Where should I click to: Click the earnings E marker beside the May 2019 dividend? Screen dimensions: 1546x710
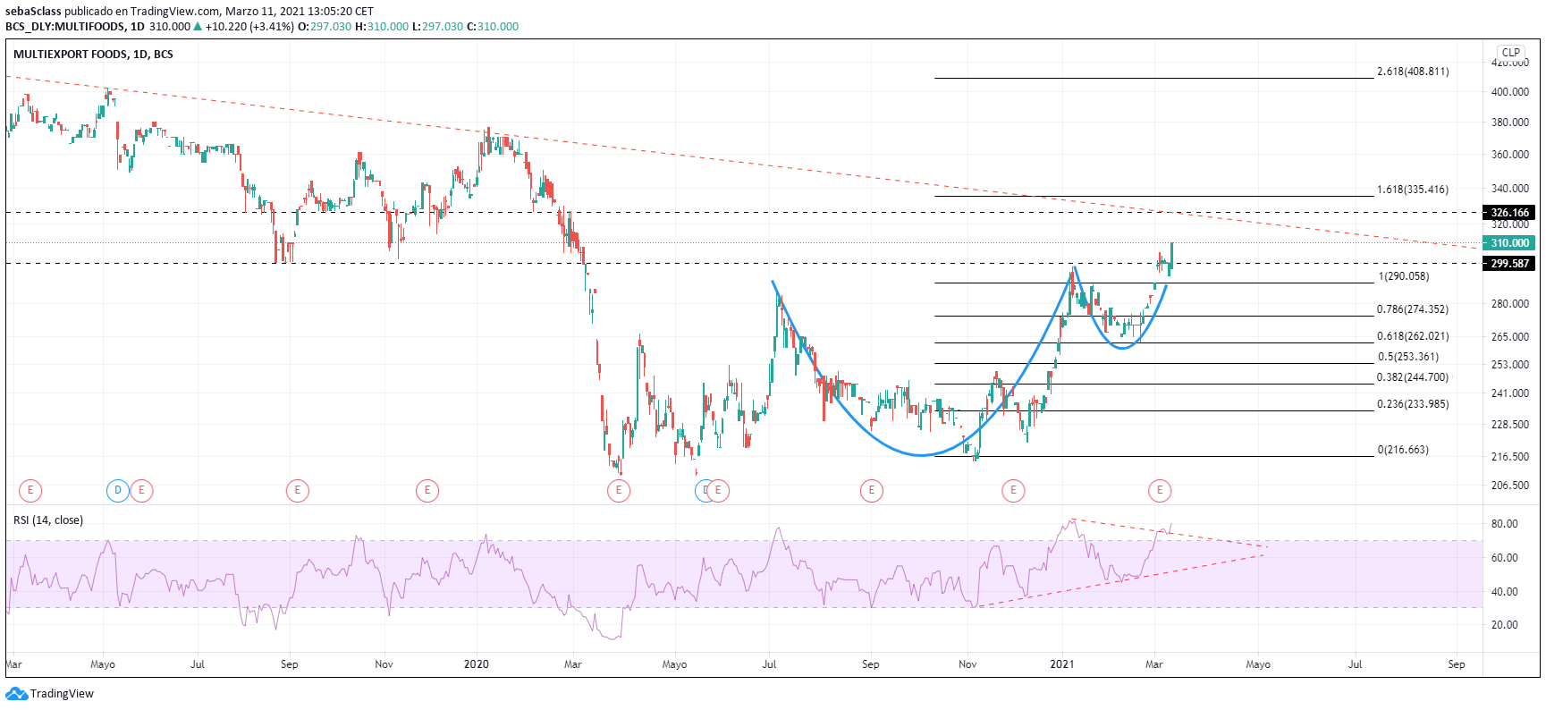141,490
